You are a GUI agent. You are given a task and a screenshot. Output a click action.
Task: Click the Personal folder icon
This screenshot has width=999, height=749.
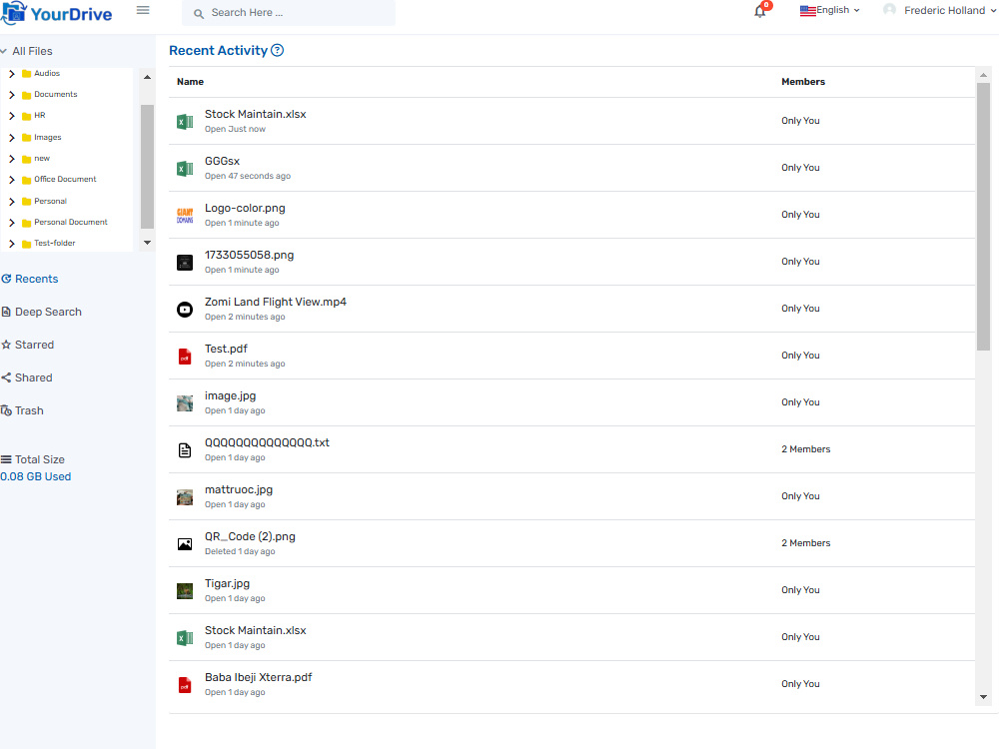26,202
